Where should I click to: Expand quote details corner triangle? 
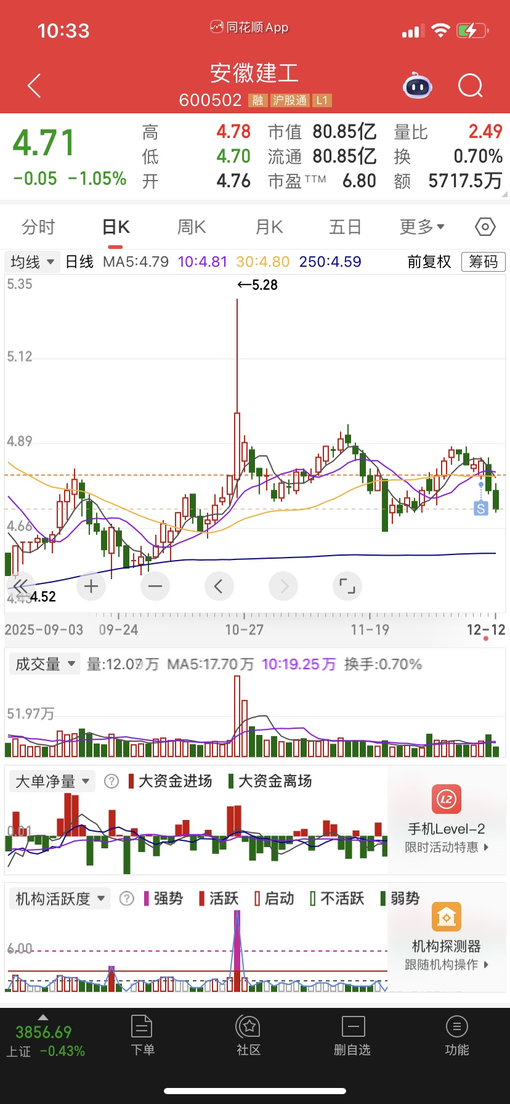point(505,193)
